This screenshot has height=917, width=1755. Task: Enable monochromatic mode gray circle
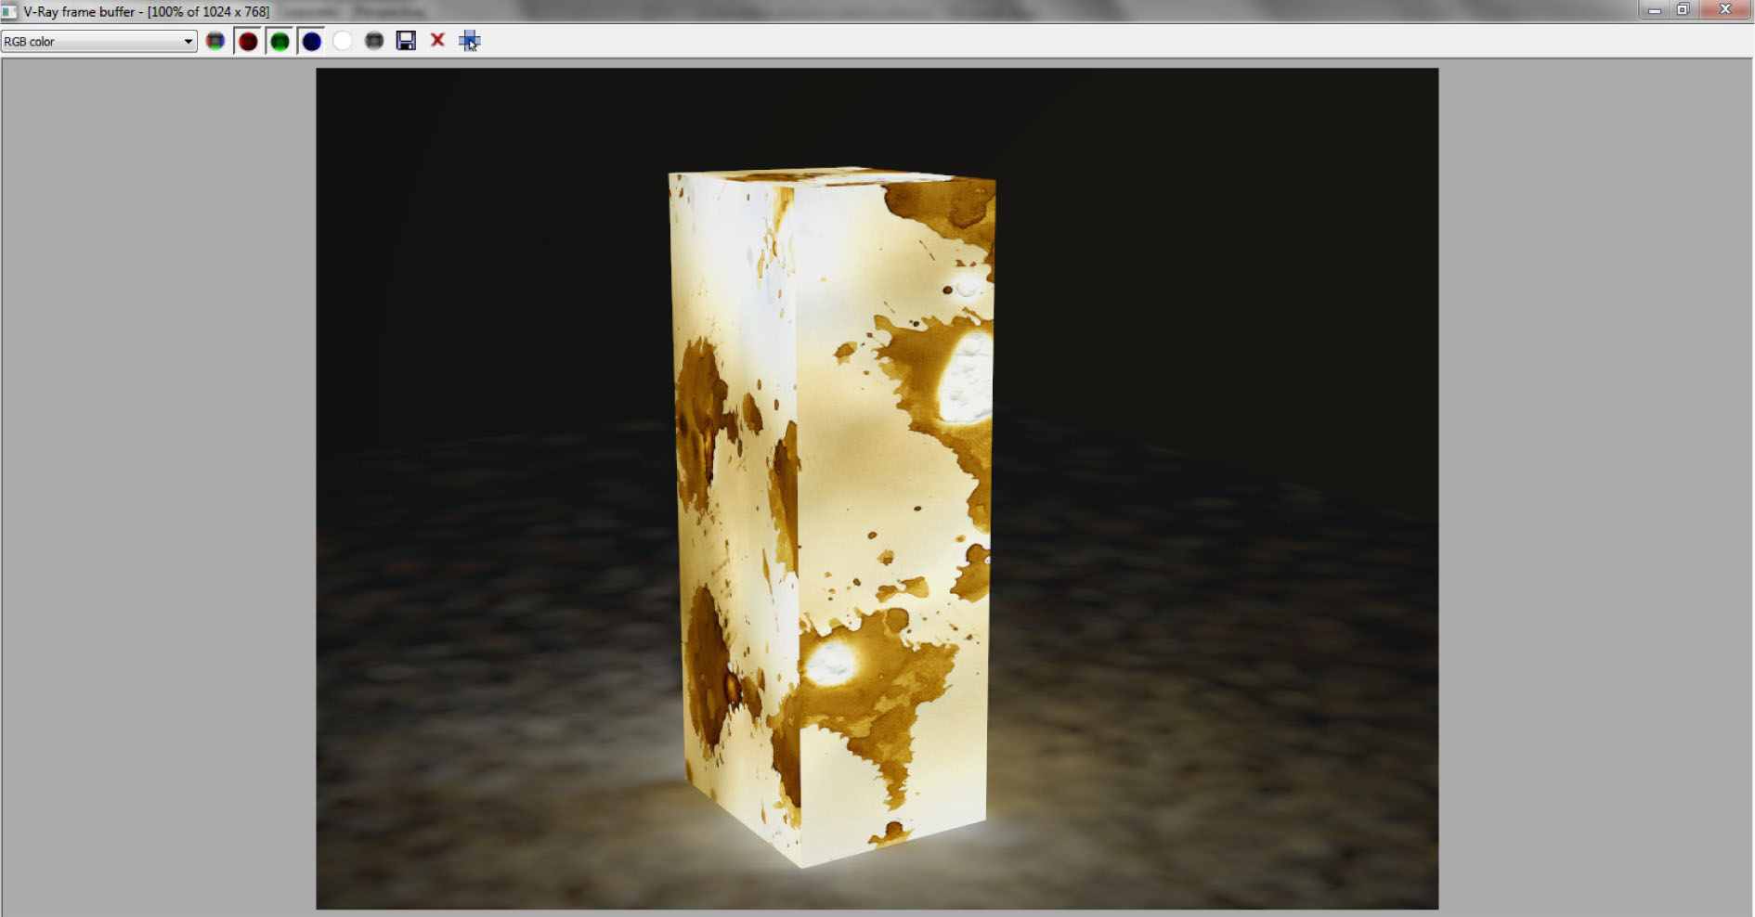[x=374, y=42]
